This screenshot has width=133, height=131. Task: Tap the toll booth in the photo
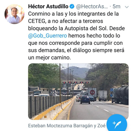(76, 84)
